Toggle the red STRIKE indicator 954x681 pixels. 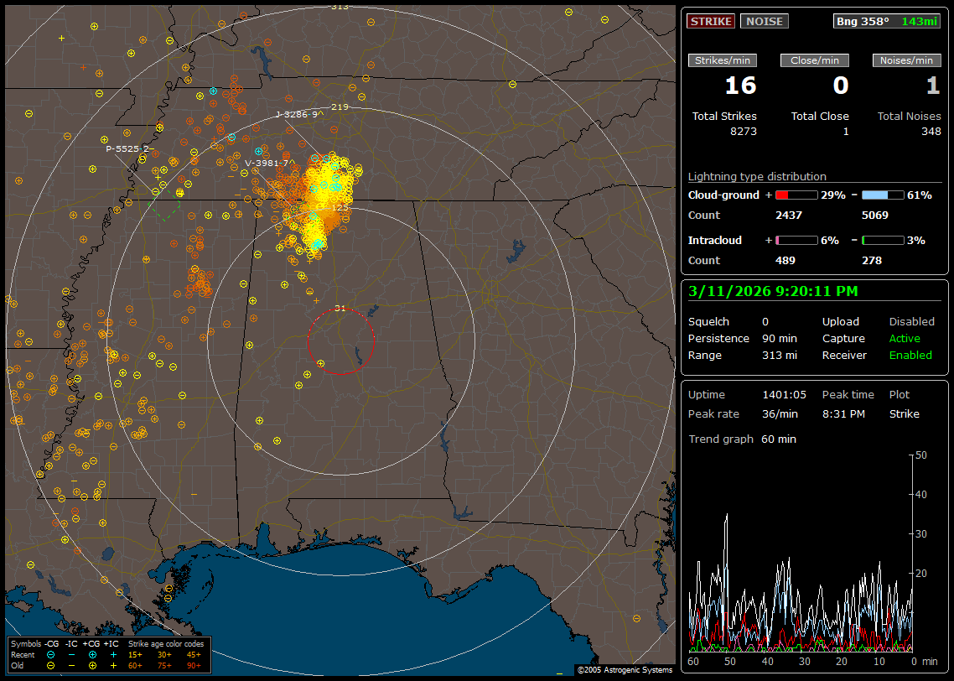[x=711, y=21]
